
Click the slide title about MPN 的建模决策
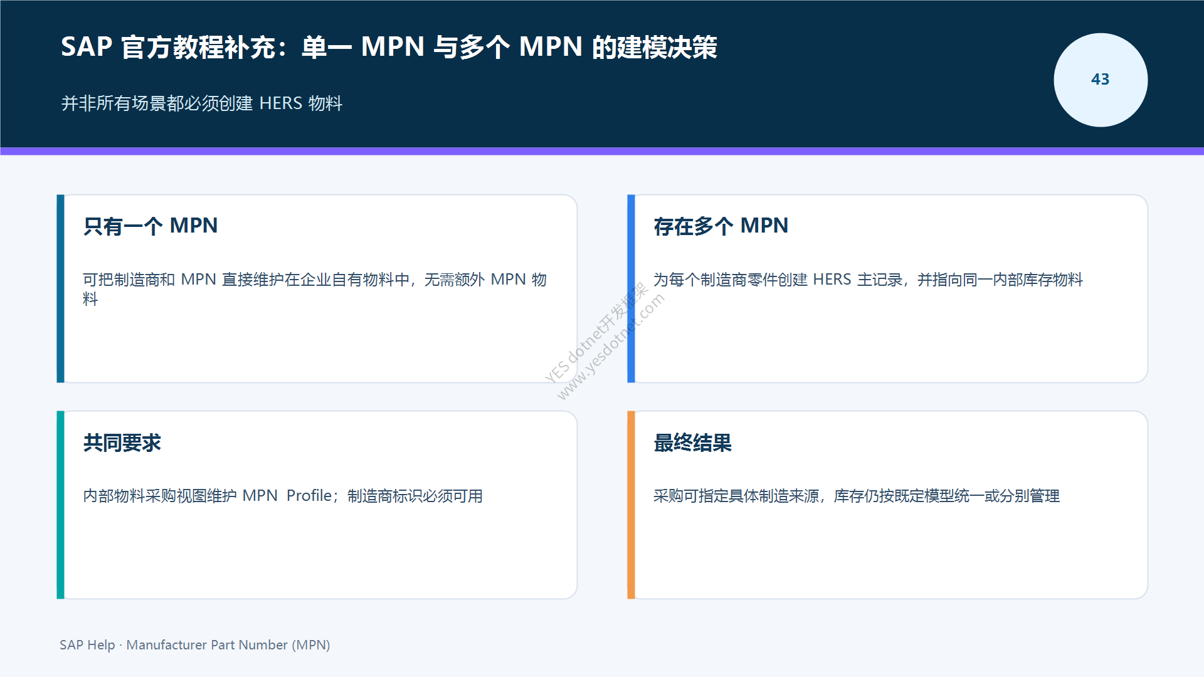point(389,47)
